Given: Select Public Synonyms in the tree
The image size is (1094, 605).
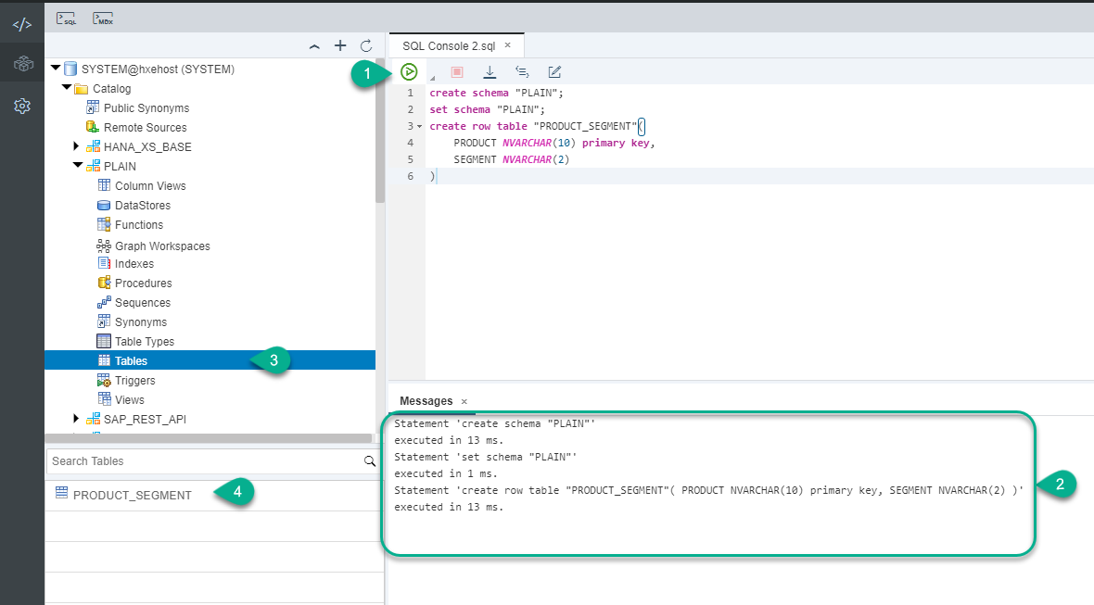Looking at the screenshot, I should pyautogui.click(x=146, y=108).
